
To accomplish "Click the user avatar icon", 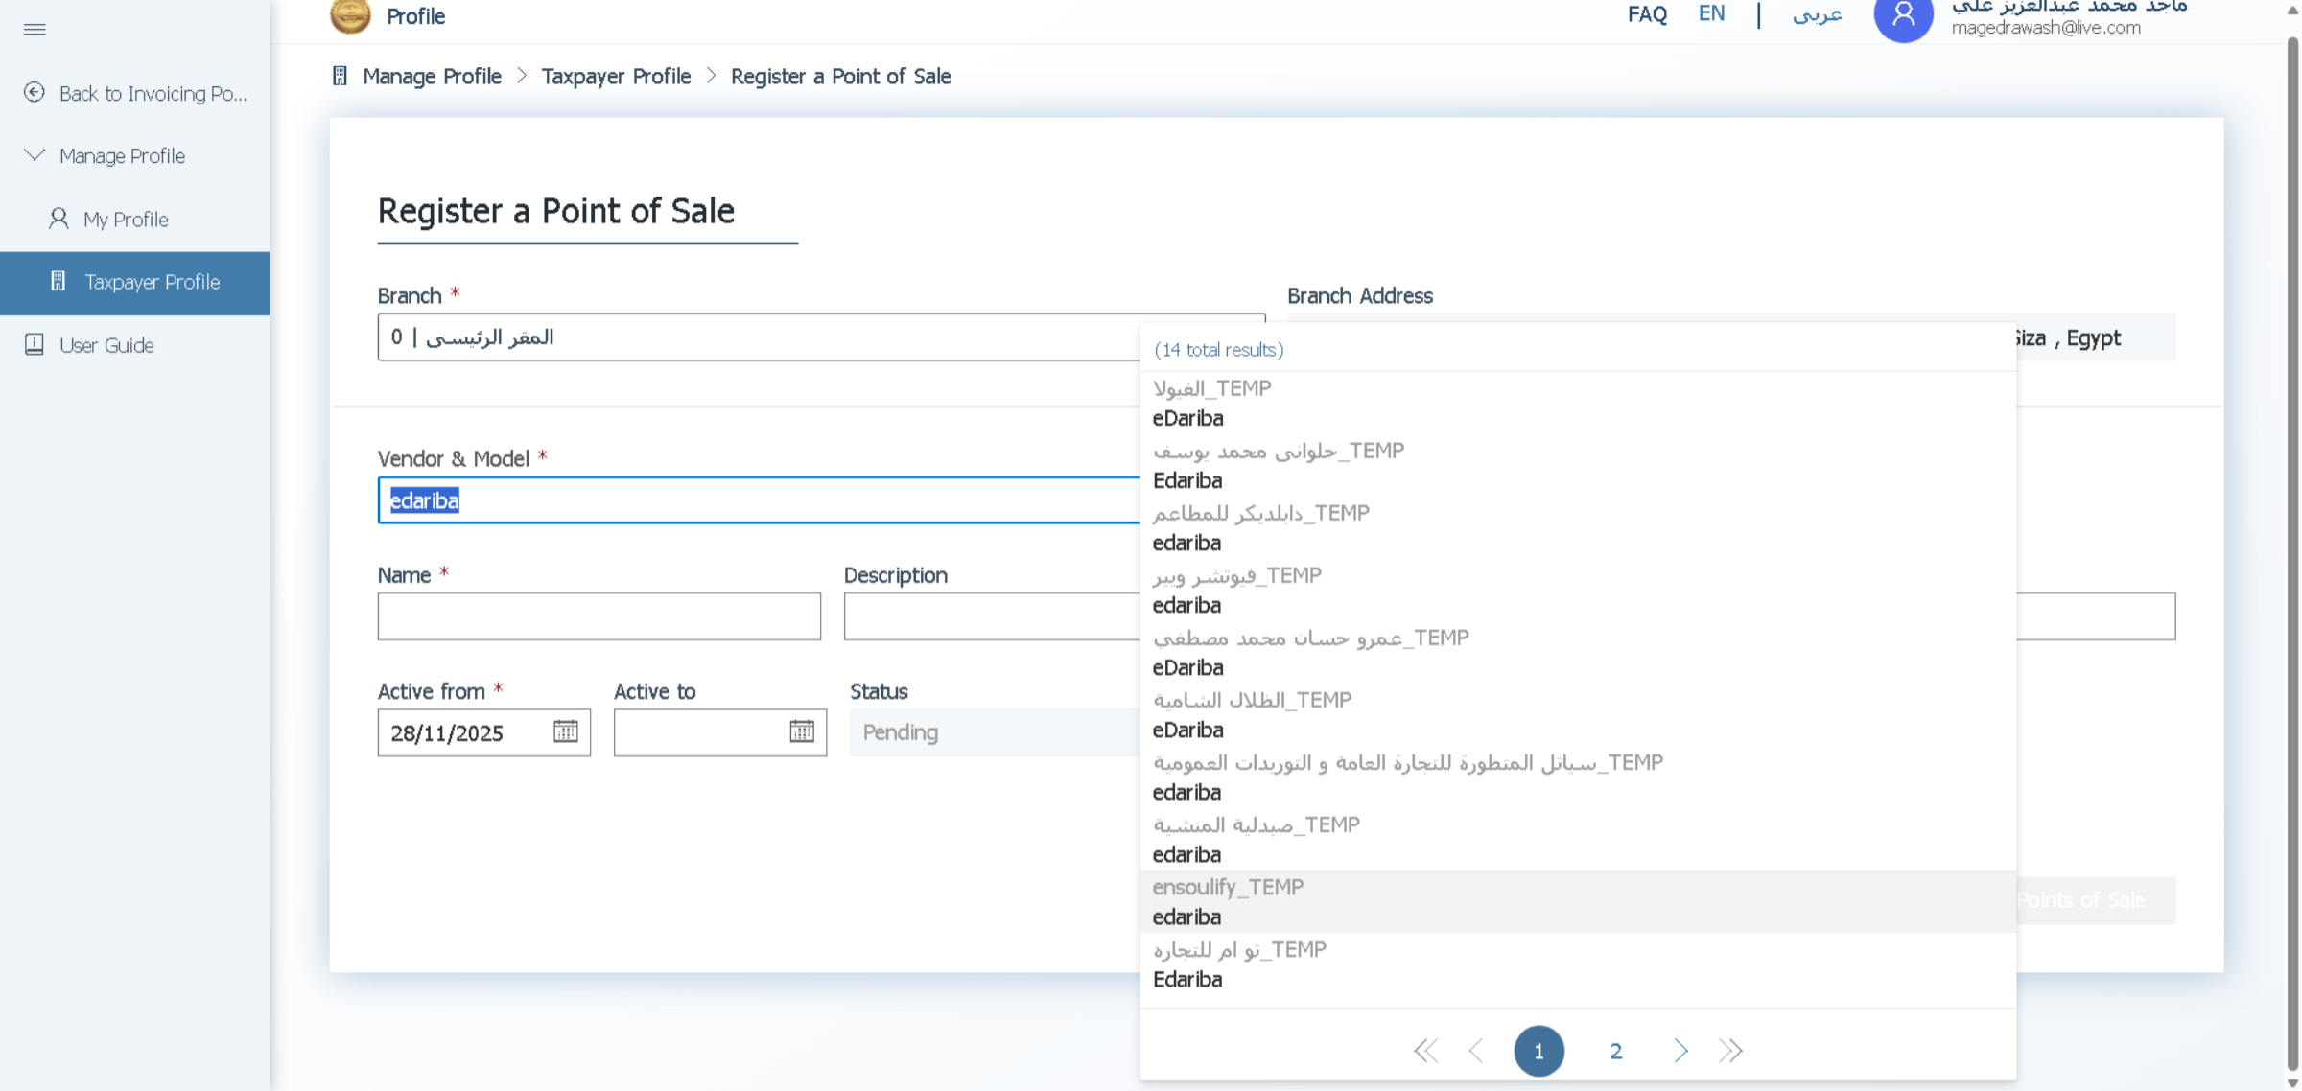I will tap(1903, 17).
